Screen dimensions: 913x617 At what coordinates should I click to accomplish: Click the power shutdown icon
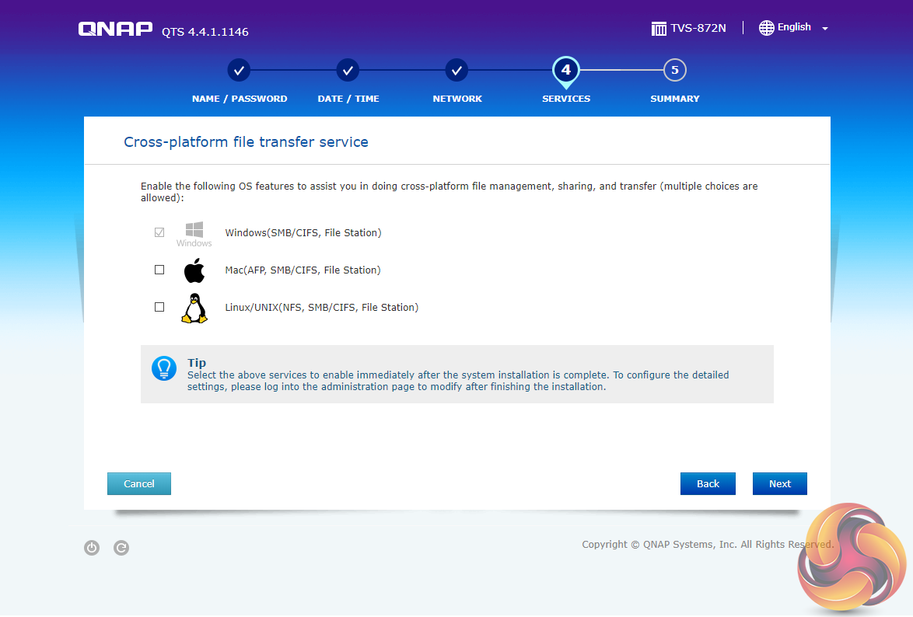pyautogui.click(x=92, y=548)
